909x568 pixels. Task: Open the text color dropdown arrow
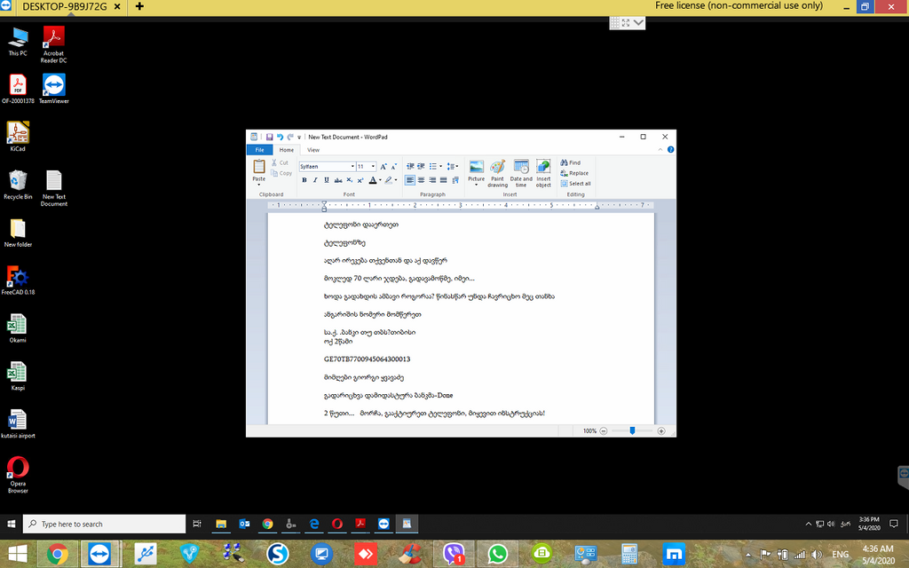point(380,180)
